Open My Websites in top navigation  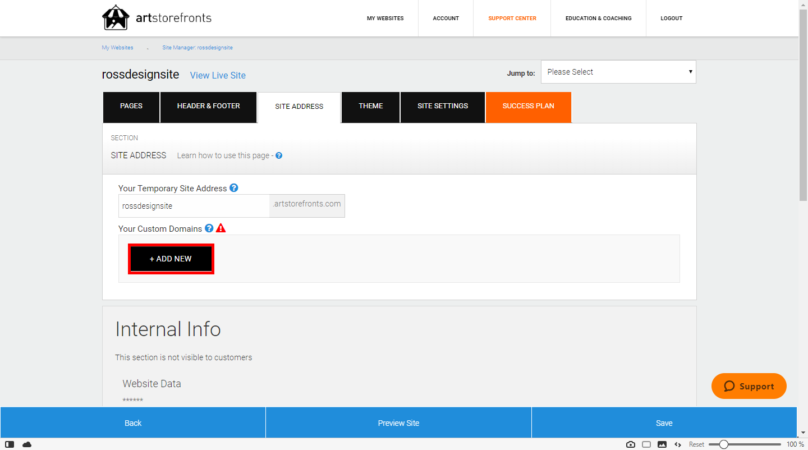[x=385, y=19]
